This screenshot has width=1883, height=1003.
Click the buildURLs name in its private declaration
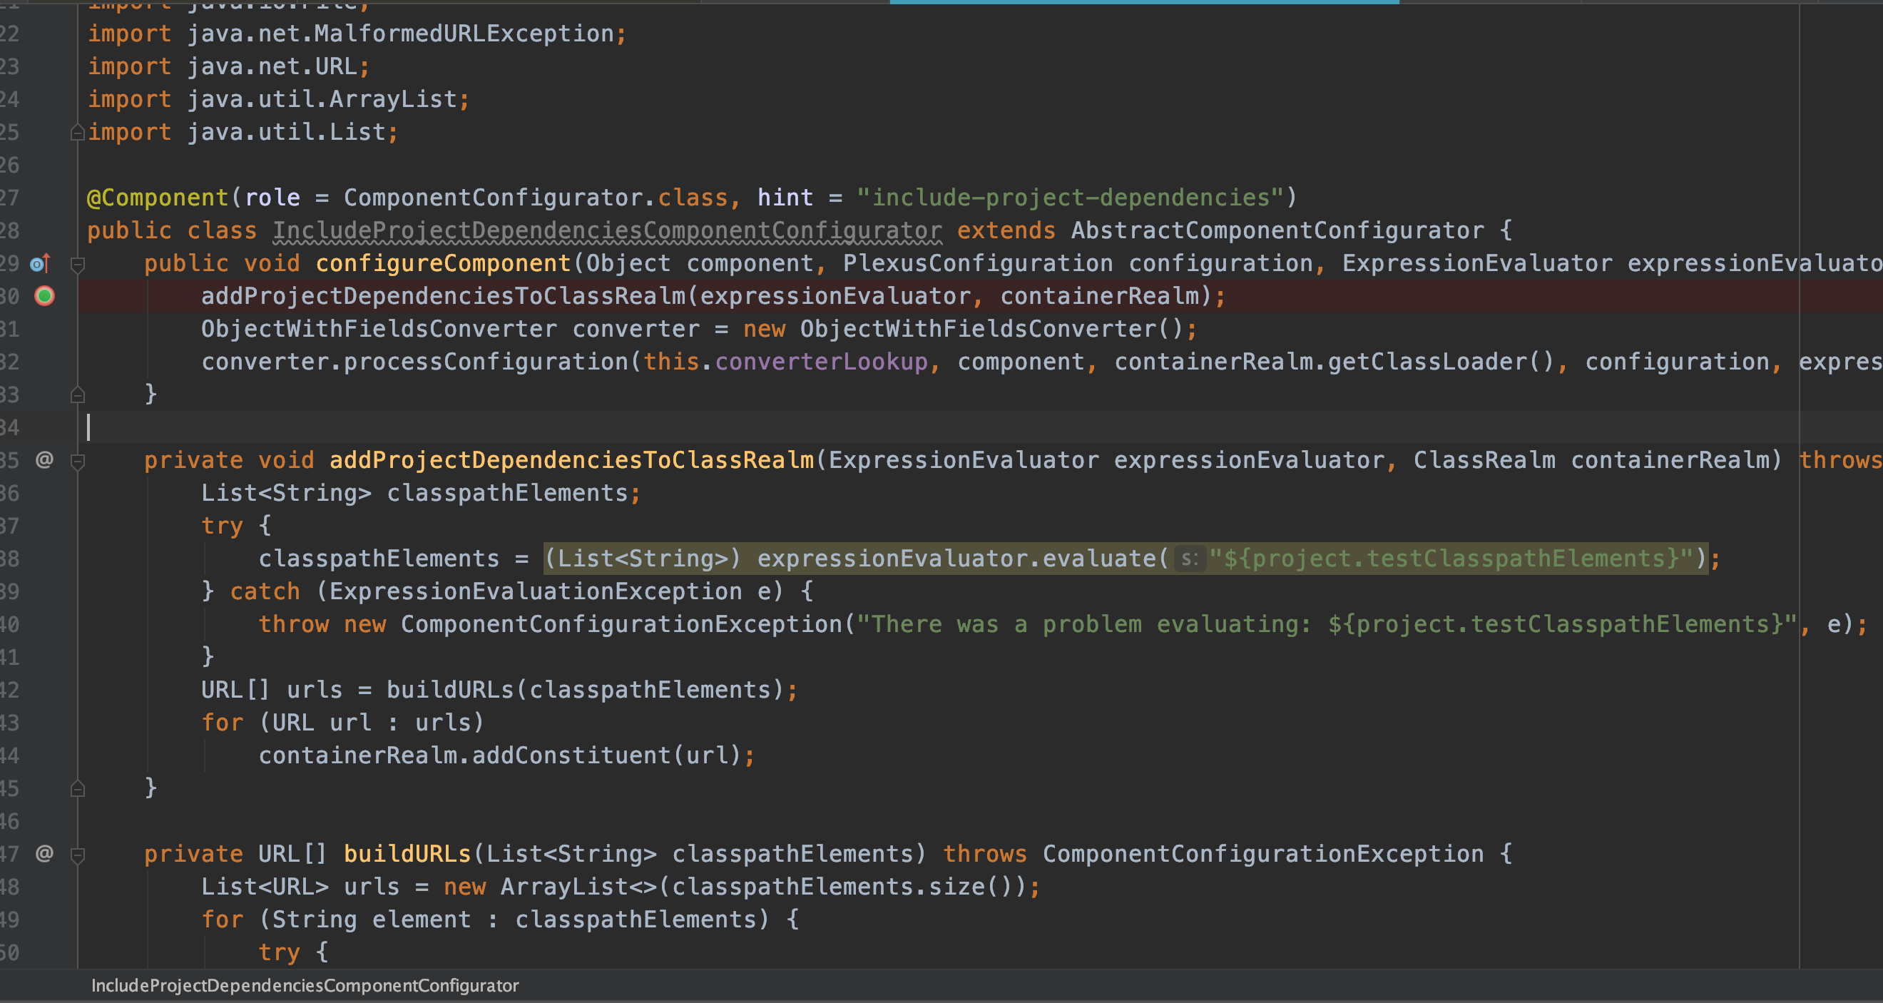[407, 854]
